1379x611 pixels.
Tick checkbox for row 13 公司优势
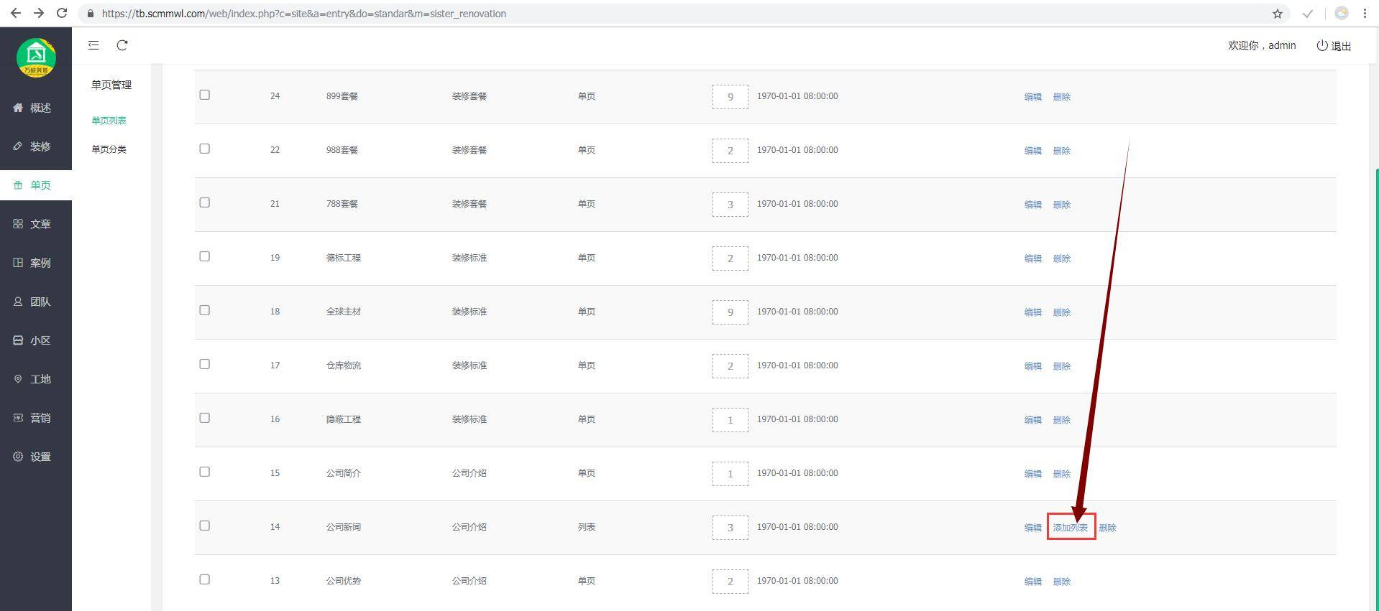click(205, 579)
